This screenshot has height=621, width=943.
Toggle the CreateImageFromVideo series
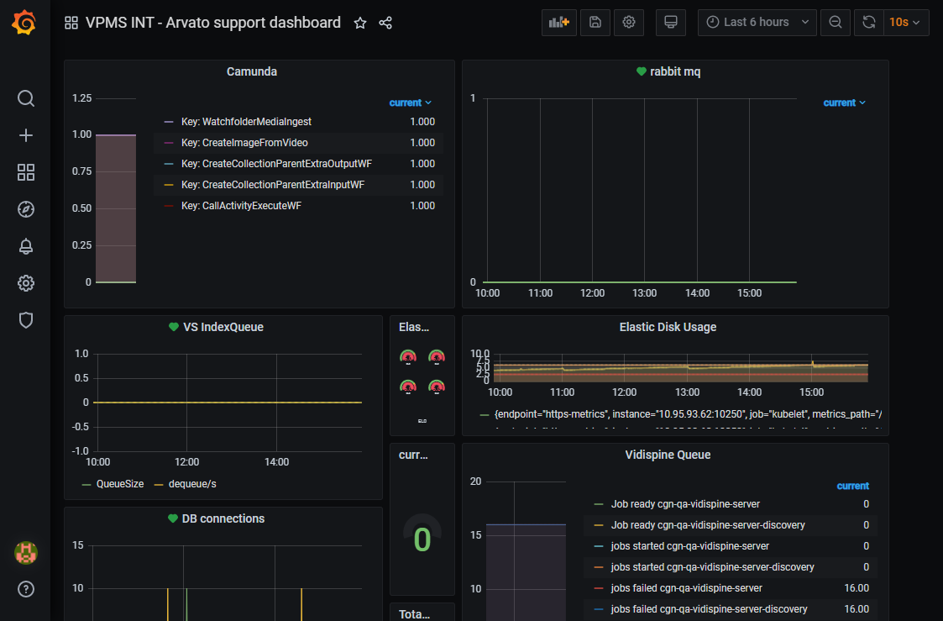244,143
